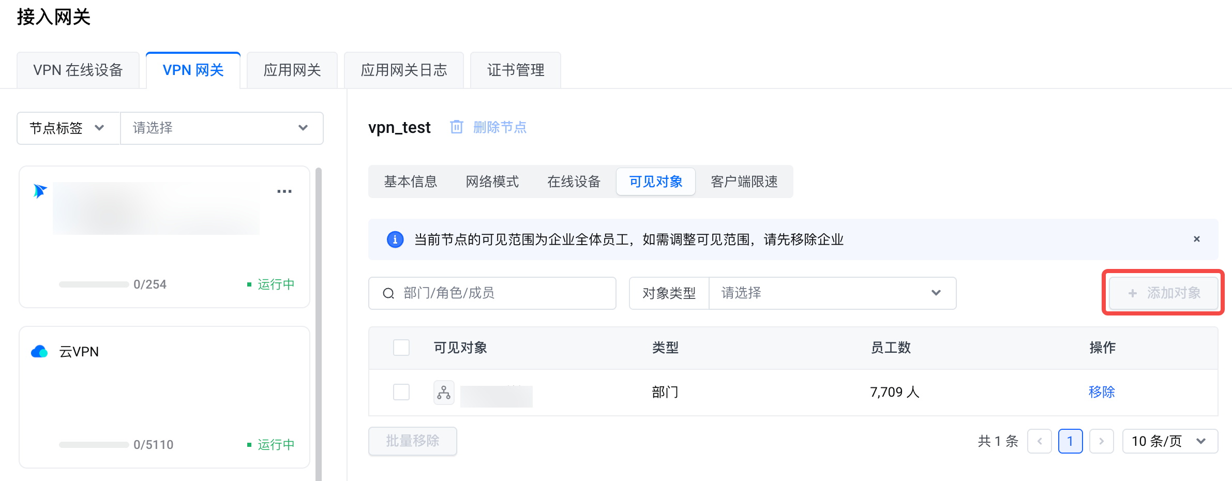Viewport: 1232px width, 481px height.
Task: Open the three-dot menu on first node card
Action: click(284, 192)
